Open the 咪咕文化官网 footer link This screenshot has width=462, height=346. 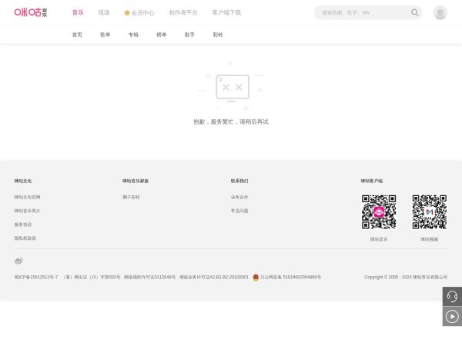pyautogui.click(x=28, y=197)
